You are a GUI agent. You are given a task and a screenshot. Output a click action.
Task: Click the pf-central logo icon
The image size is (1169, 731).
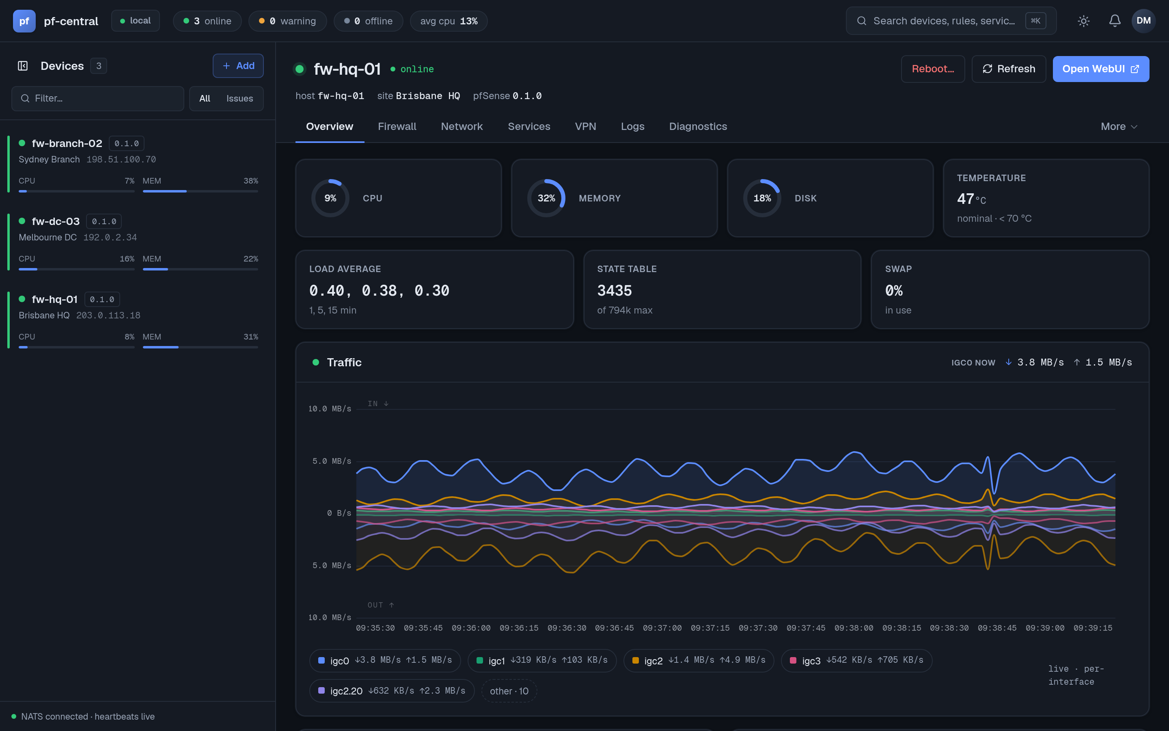pyautogui.click(x=24, y=21)
